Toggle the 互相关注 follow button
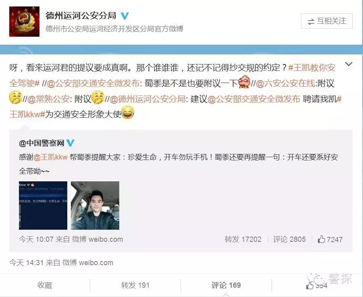The height and width of the screenshot is (297, 363). pyautogui.click(x=327, y=21)
